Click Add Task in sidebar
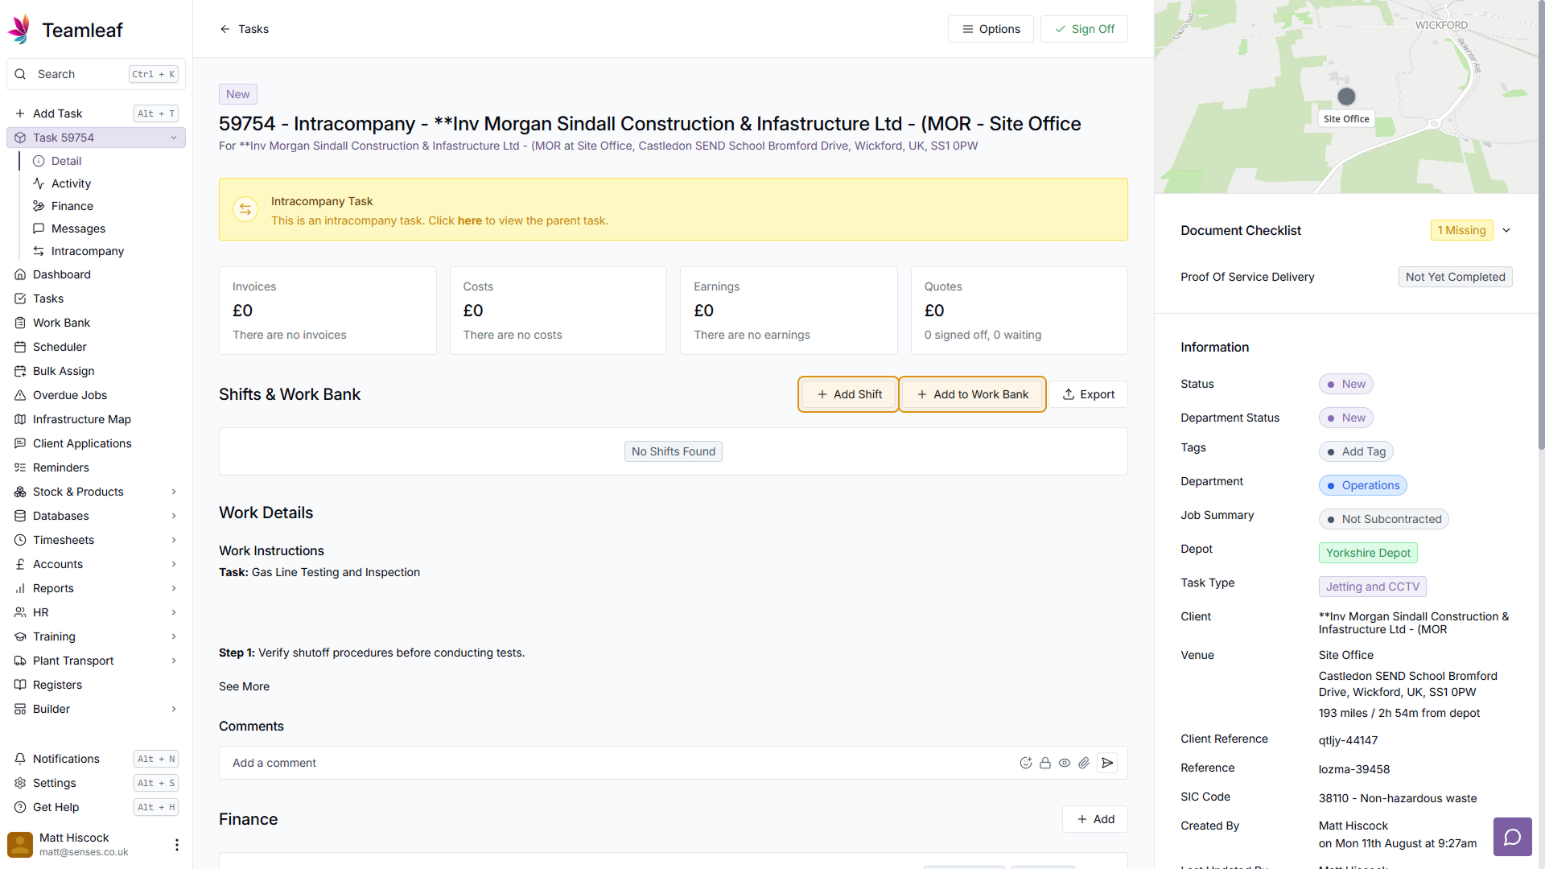The image size is (1545, 869). (x=97, y=113)
